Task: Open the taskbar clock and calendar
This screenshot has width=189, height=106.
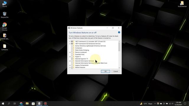Action: pos(178,104)
